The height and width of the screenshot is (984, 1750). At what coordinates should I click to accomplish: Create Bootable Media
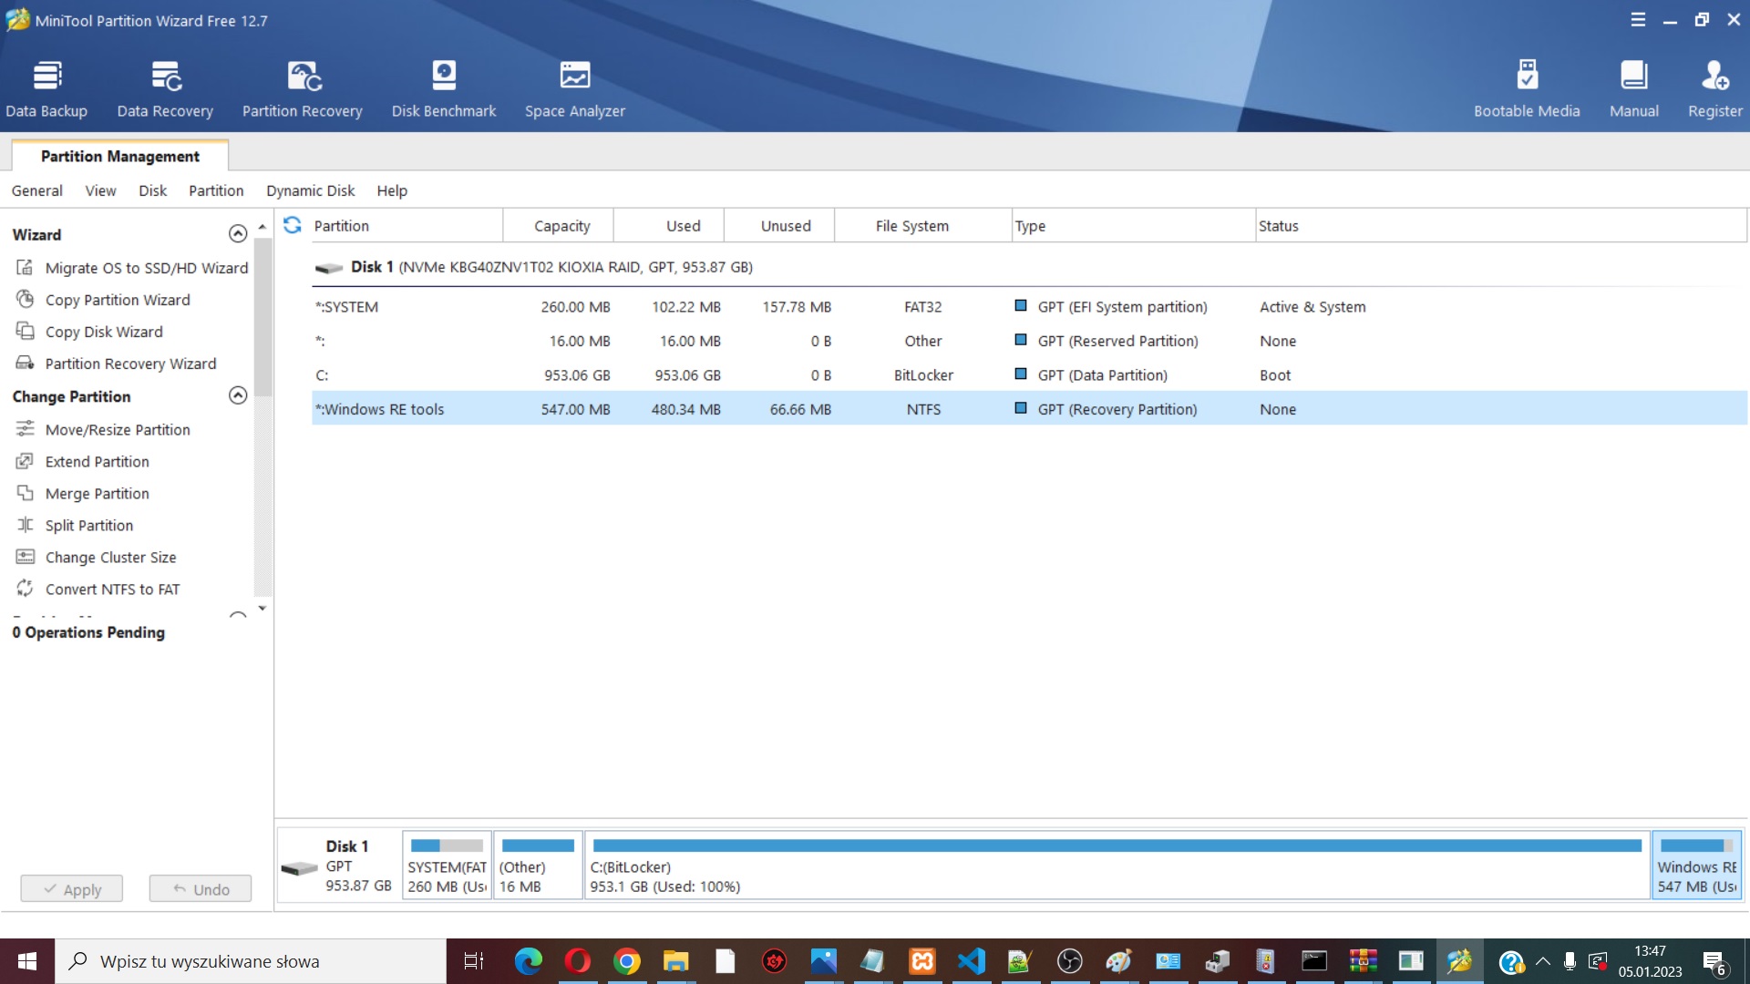pyautogui.click(x=1527, y=88)
